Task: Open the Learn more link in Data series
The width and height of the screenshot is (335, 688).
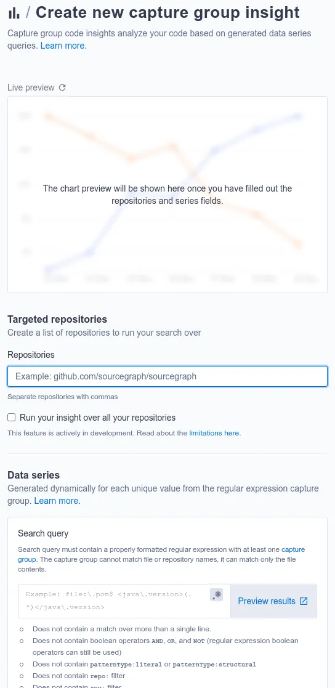Action: (x=57, y=501)
